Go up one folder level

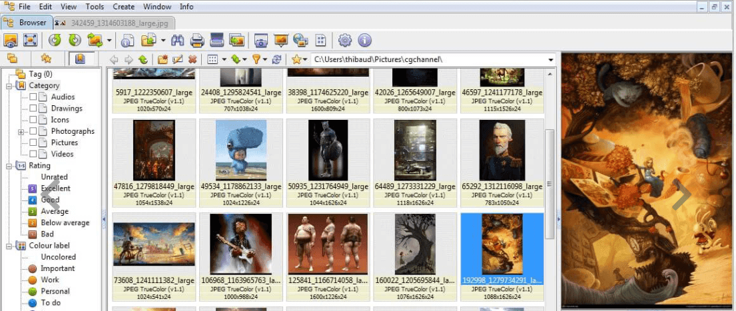tap(143, 59)
